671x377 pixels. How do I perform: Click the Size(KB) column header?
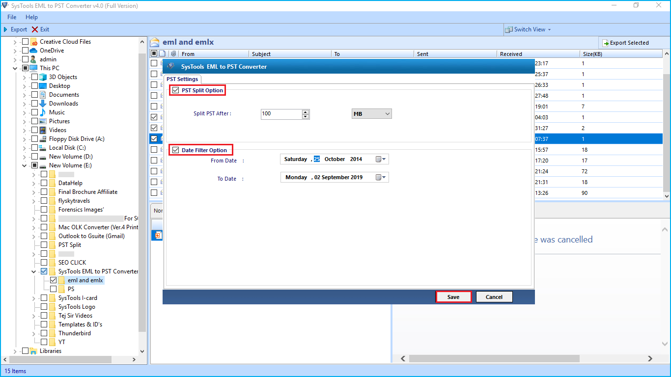tap(621, 54)
